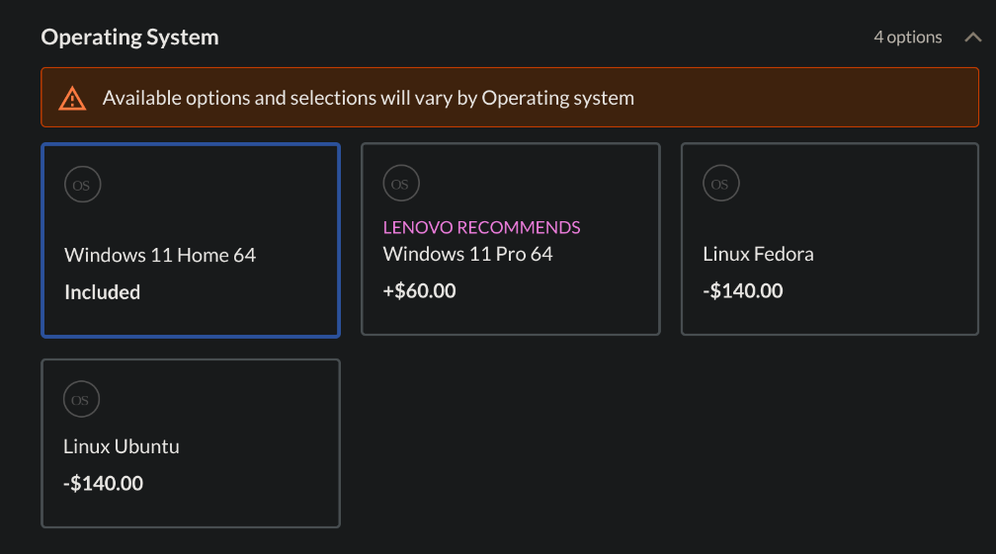Pick the Linux Ubuntu operating system
The height and width of the screenshot is (554, 996).
coord(190,443)
